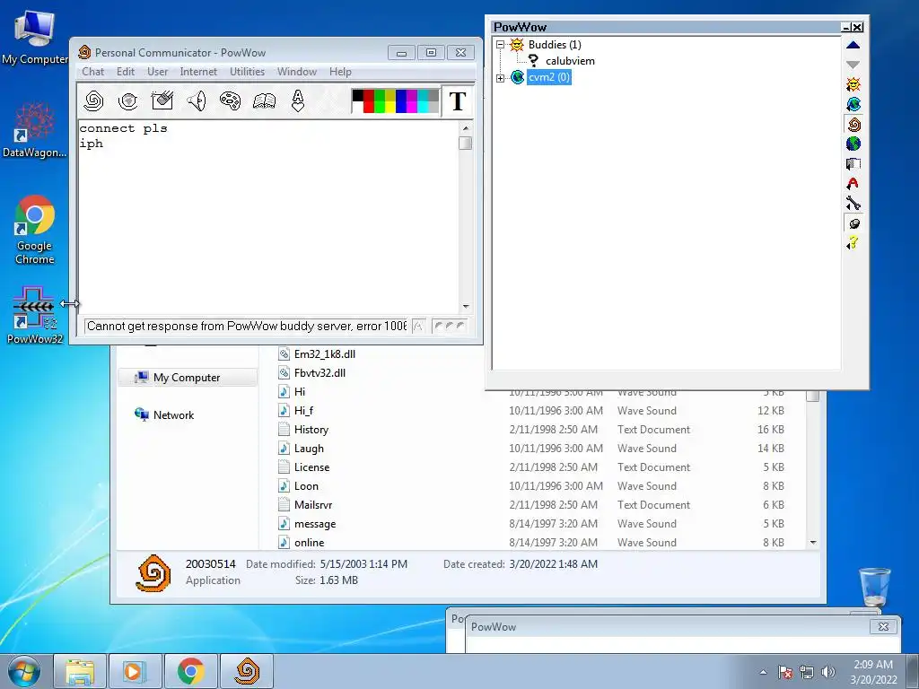
Task: Select the Loon wave sound file
Action: click(x=306, y=485)
